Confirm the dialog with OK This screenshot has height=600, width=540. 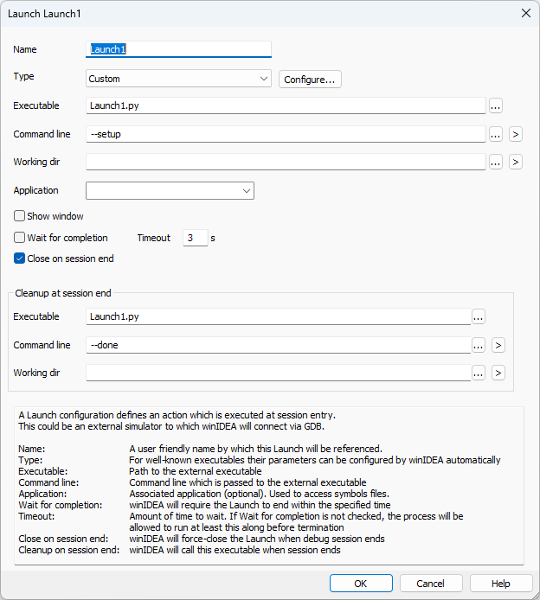click(x=361, y=584)
